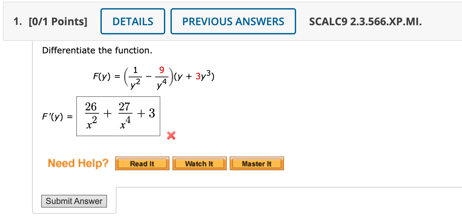Click inside the F'(y) answer box
Image resolution: width=462 pixels, height=222 pixels.
pos(118,116)
